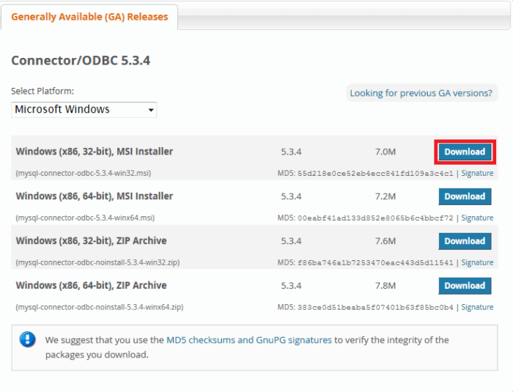Select filename mysql-connector-odbc-5.3.4-win32.msi
Screen dimensions: 513x392
pos(84,173)
